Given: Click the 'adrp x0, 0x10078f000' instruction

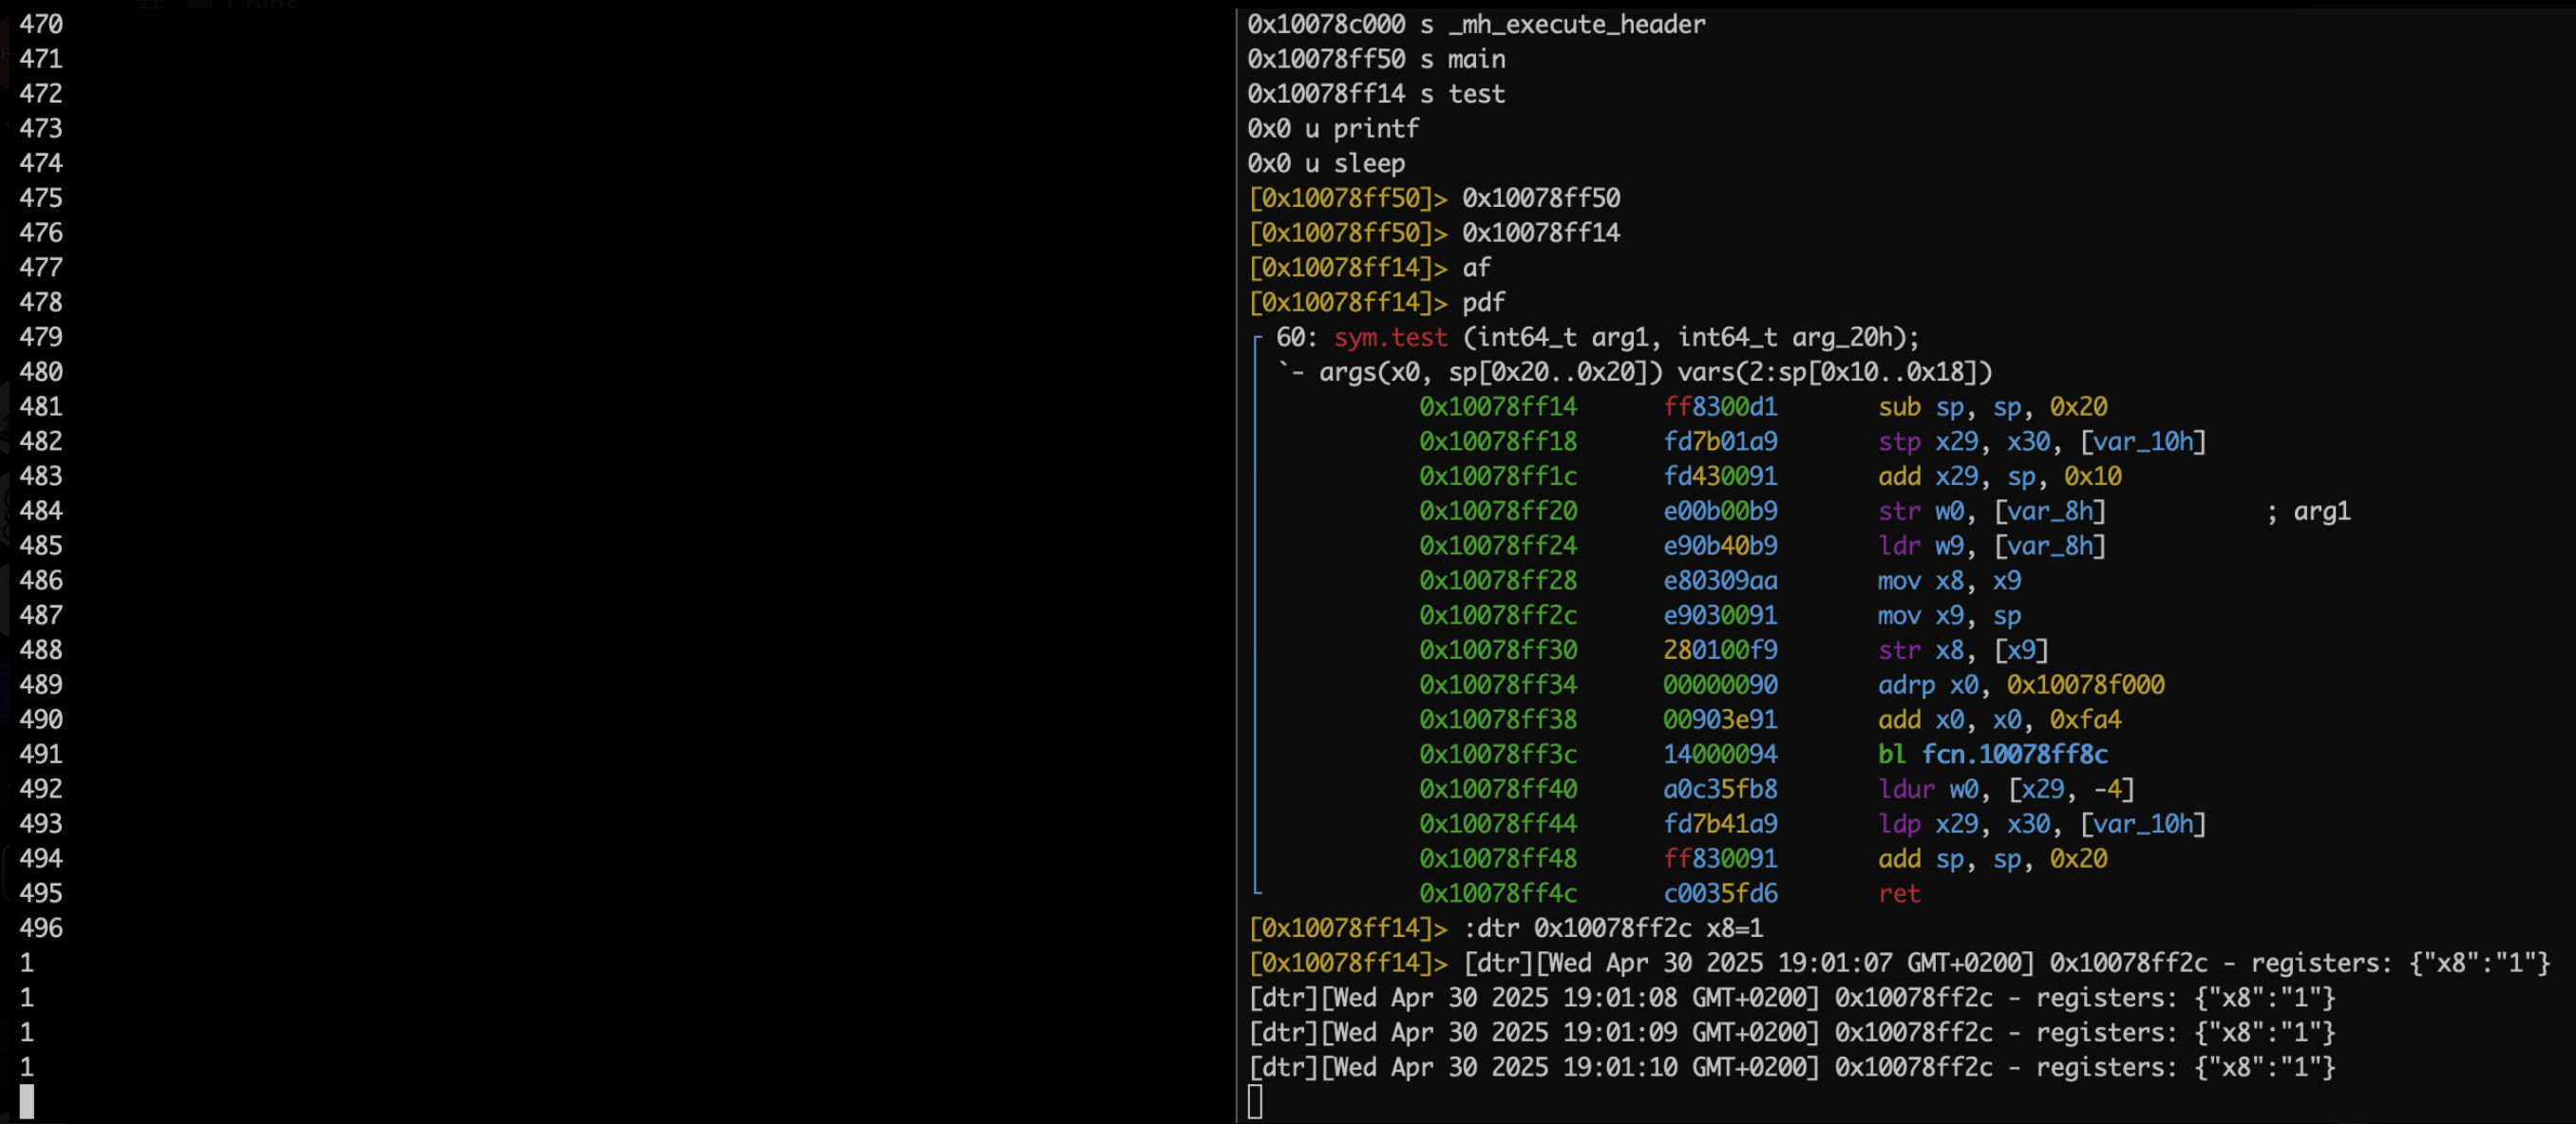Looking at the screenshot, I should pyautogui.click(x=2021, y=685).
